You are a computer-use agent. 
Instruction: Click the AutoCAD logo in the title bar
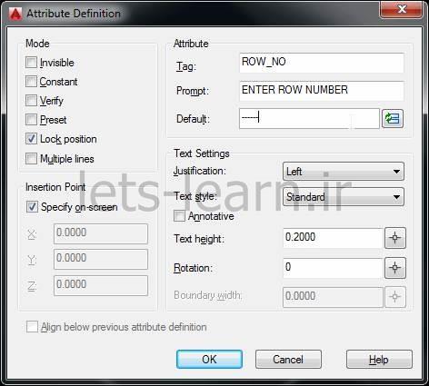pyautogui.click(x=15, y=14)
